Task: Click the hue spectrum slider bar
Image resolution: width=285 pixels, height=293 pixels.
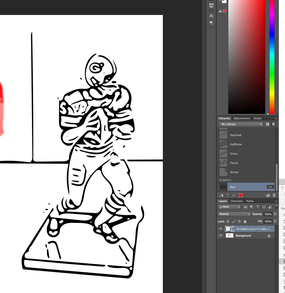Action: [272, 57]
